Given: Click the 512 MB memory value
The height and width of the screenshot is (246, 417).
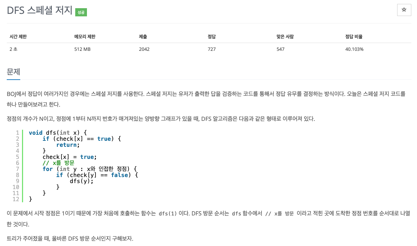Looking at the screenshot, I should 82,49.
